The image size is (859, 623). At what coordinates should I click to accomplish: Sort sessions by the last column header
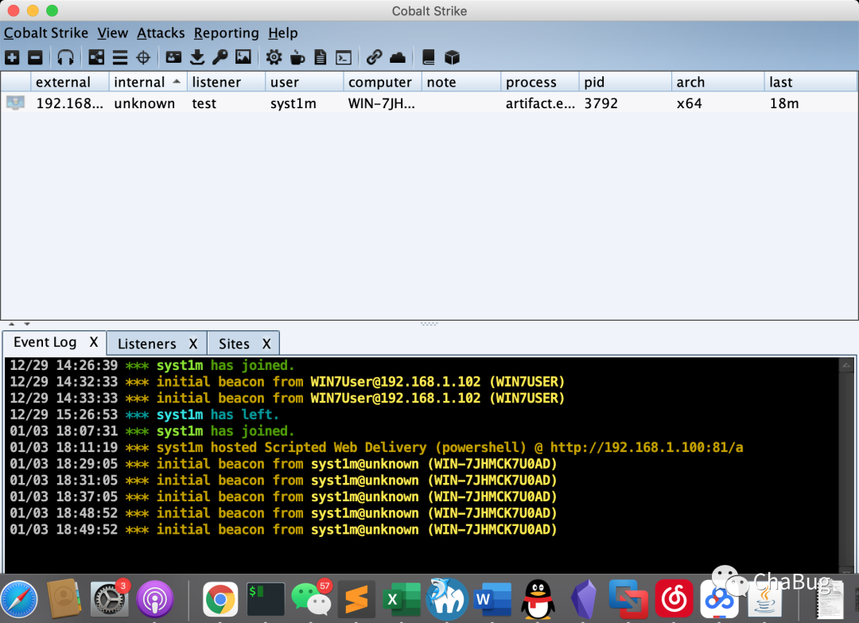tap(810, 82)
